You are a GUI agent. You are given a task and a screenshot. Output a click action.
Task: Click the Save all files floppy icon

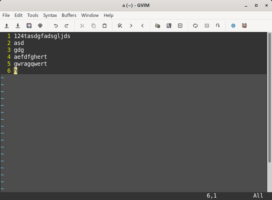[x=29, y=26]
